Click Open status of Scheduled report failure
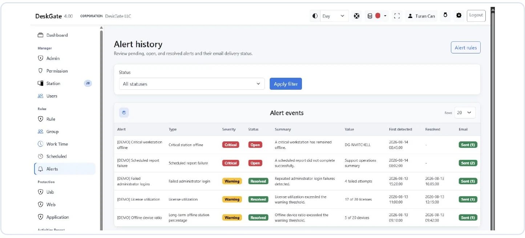525x238 pixels. 255,163
